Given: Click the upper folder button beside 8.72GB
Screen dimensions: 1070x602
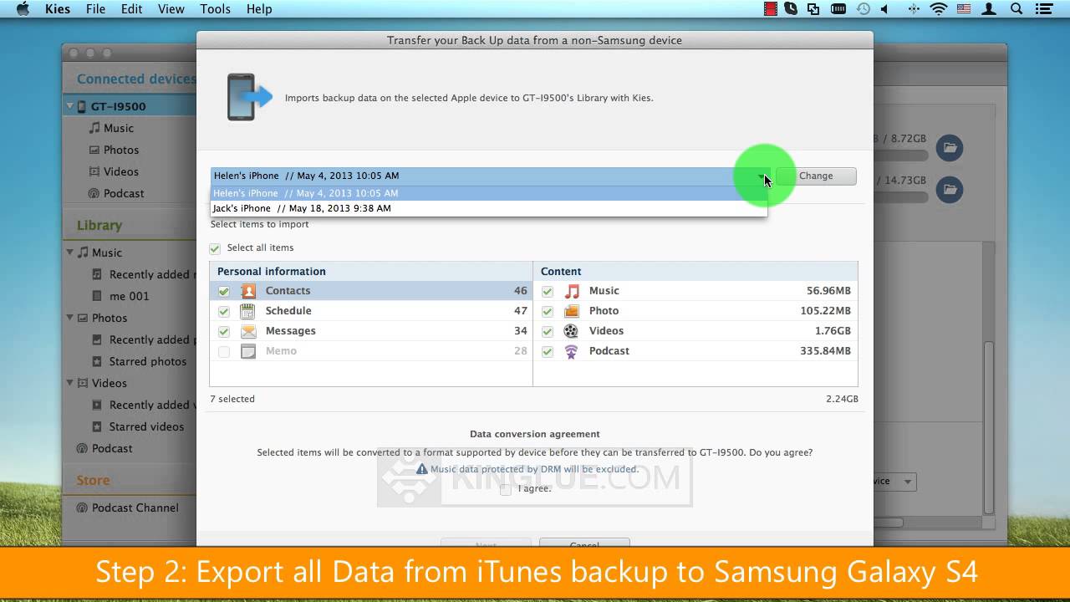Looking at the screenshot, I should point(950,148).
